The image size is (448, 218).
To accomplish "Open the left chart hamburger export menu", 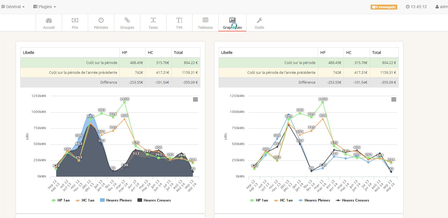I will [195, 99].
